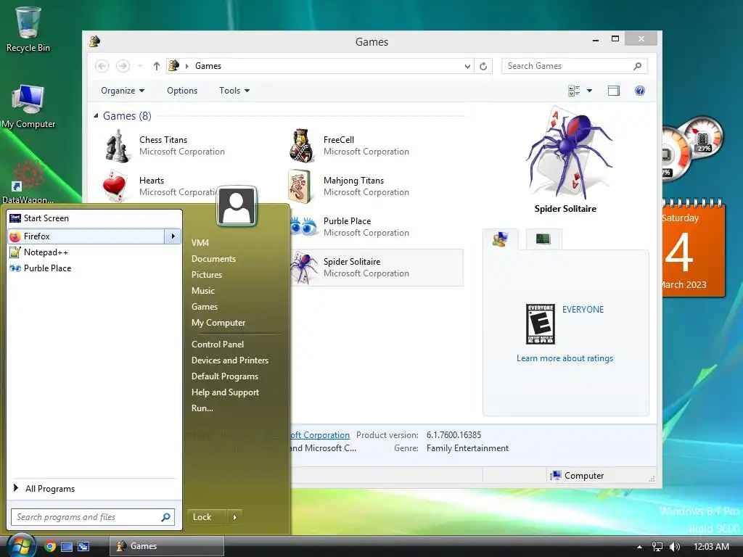
Task: Click the taskbar clock showing 12:03 AM
Action: click(711, 547)
